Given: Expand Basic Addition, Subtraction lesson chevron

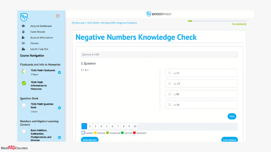Looking at the screenshot, I should coord(59,137).
